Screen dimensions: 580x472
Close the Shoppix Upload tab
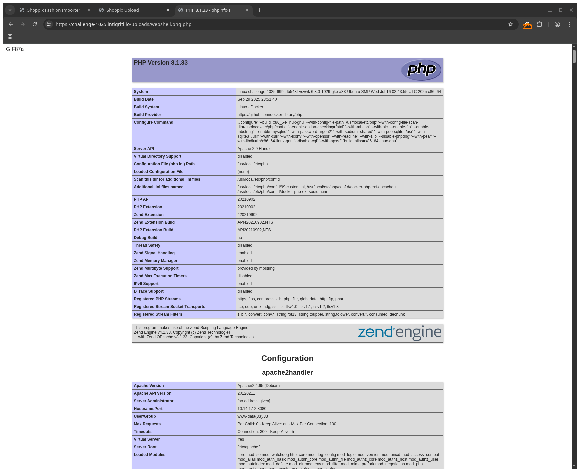[168, 10]
